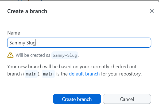Click the Sammy-Slug code badge

pyautogui.click(x=65, y=55)
